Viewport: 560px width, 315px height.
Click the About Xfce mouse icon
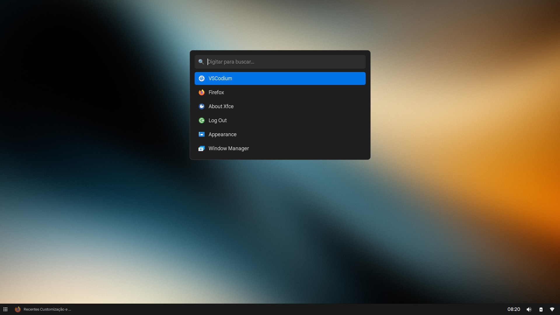click(x=202, y=106)
